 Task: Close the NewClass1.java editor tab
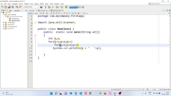[63, 11]
